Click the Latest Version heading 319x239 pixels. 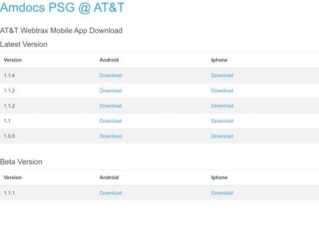24,44
